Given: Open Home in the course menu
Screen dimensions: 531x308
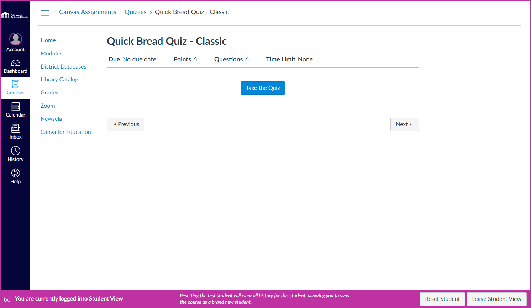Looking at the screenshot, I should [x=48, y=40].
